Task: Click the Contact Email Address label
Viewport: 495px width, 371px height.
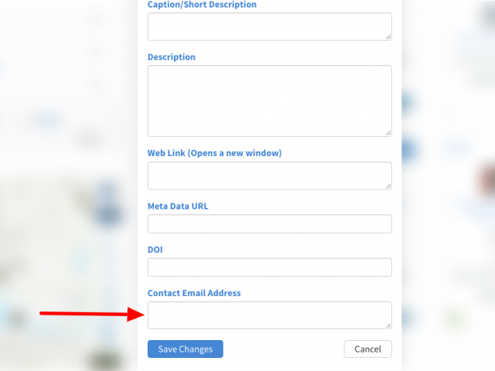Action: (194, 293)
